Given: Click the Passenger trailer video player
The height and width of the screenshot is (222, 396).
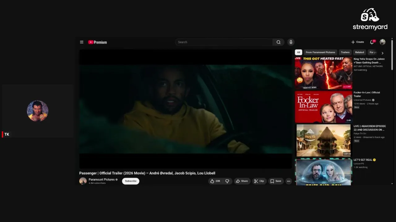Looking at the screenshot, I should pyautogui.click(x=186, y=109).
